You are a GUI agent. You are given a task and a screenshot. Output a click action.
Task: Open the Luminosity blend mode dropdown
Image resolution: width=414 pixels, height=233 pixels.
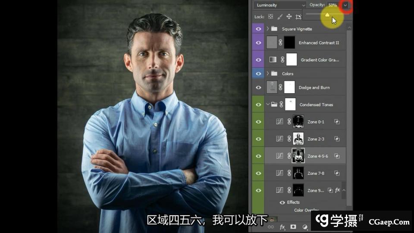[x=279, y=5]
